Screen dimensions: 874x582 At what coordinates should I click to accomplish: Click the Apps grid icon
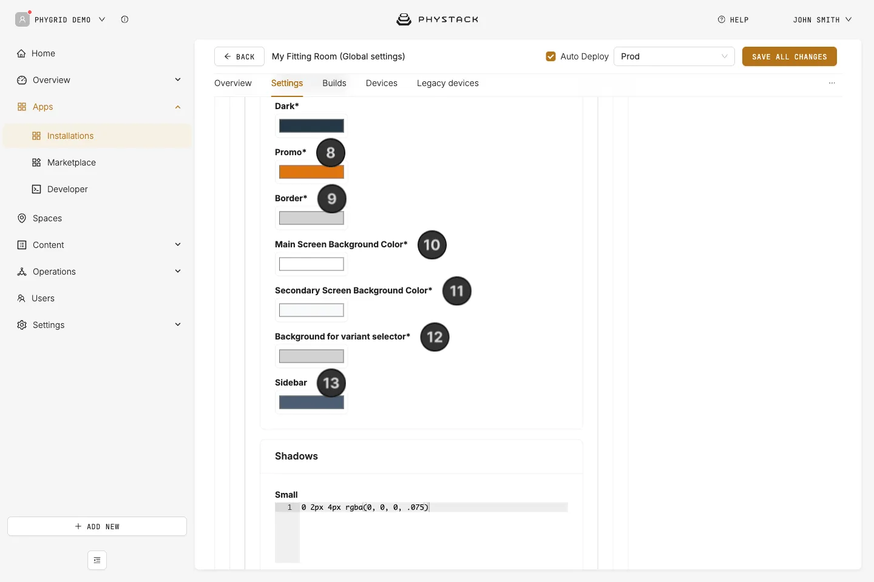tap(22, 107)
